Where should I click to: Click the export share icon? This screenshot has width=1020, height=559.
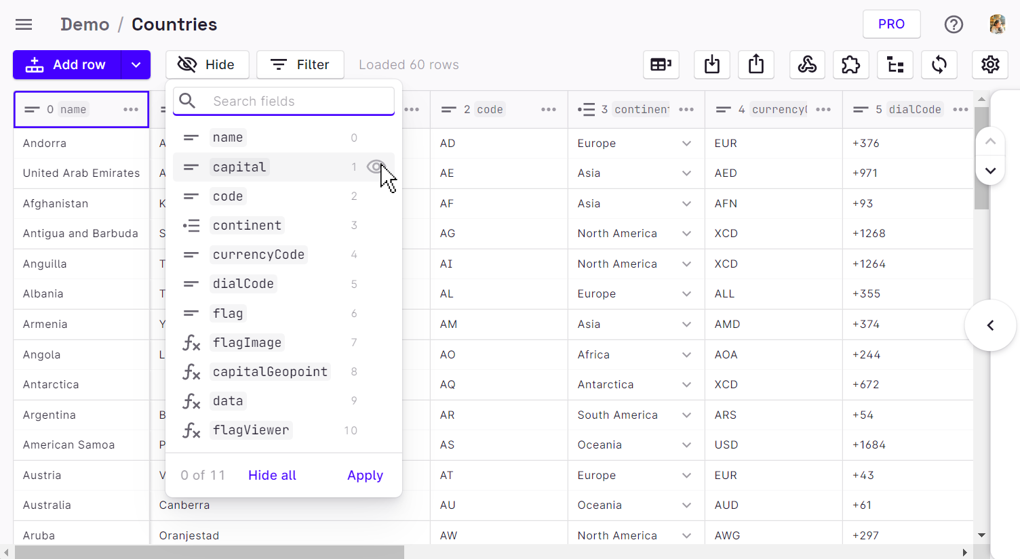756,65
